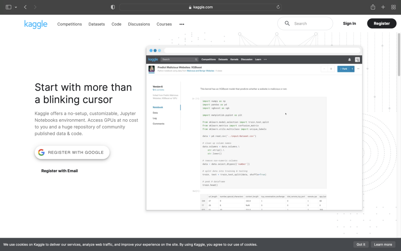
Task: Click the bell notification icon in the preview
Action: 349,60
